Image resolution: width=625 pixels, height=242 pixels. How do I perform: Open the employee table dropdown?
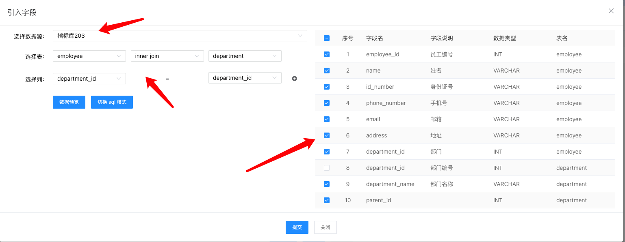[89, 56]
